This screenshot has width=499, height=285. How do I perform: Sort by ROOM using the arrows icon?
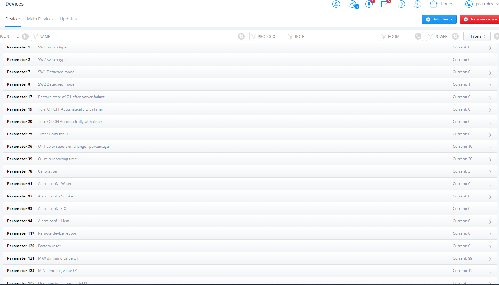tap(418, 36)
